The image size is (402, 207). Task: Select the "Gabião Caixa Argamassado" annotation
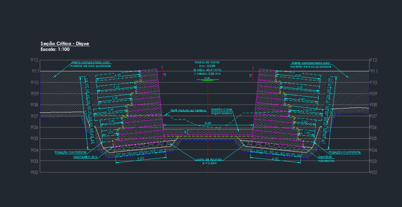222,111
